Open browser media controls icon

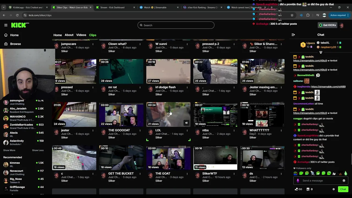pos(318,15)
